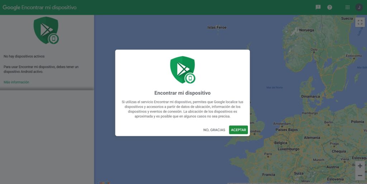Image resolution: width=367 pixels, height=184 pixels.
Task: Zoom out the map with minus button
Action: 360,175
